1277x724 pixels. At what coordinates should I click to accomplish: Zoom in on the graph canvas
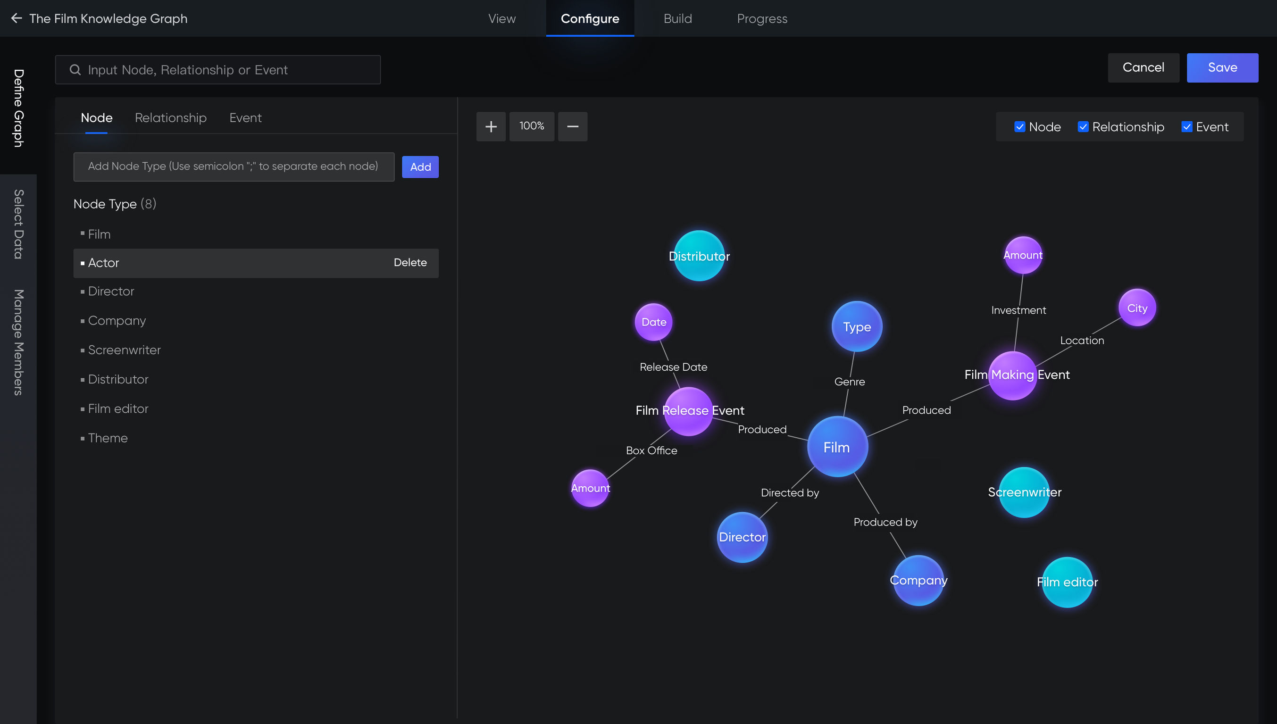[x=491, y=126]
